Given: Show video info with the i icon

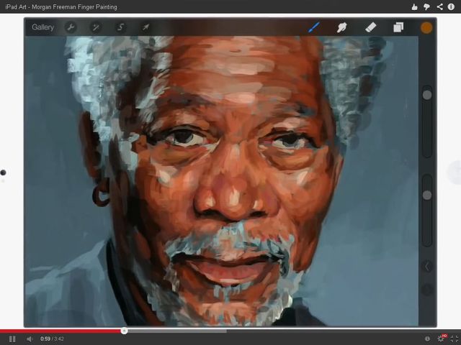Looking at the screenshot, I should (x=451, y=6).
